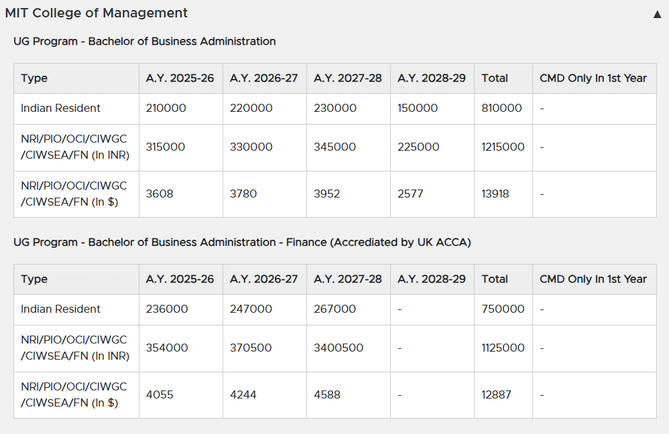Select the 810000 total fee cell
669x434 pixels.
501,108
